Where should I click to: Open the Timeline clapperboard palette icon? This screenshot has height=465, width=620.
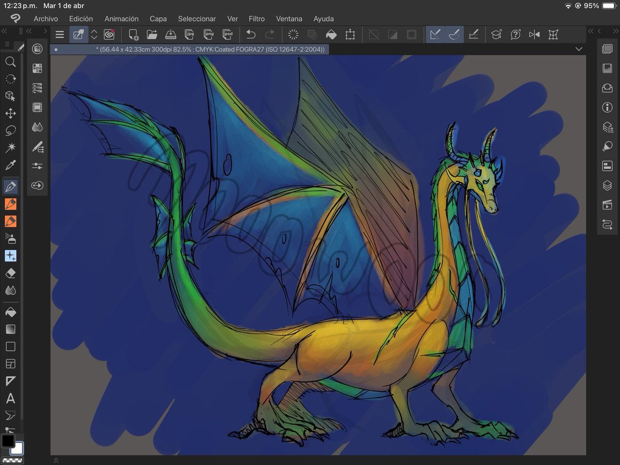(607, 205)
